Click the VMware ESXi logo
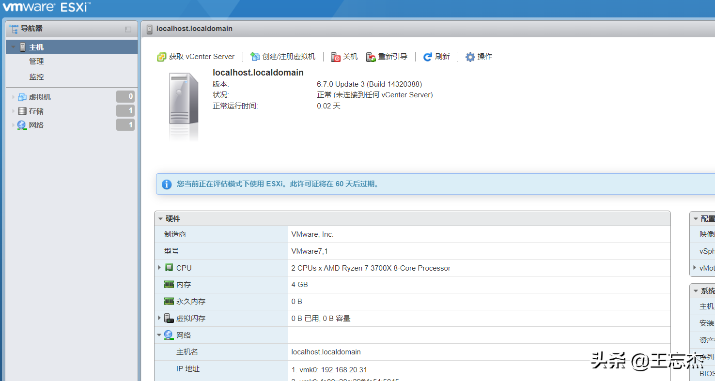715x381 pixels. coord(47,8)
